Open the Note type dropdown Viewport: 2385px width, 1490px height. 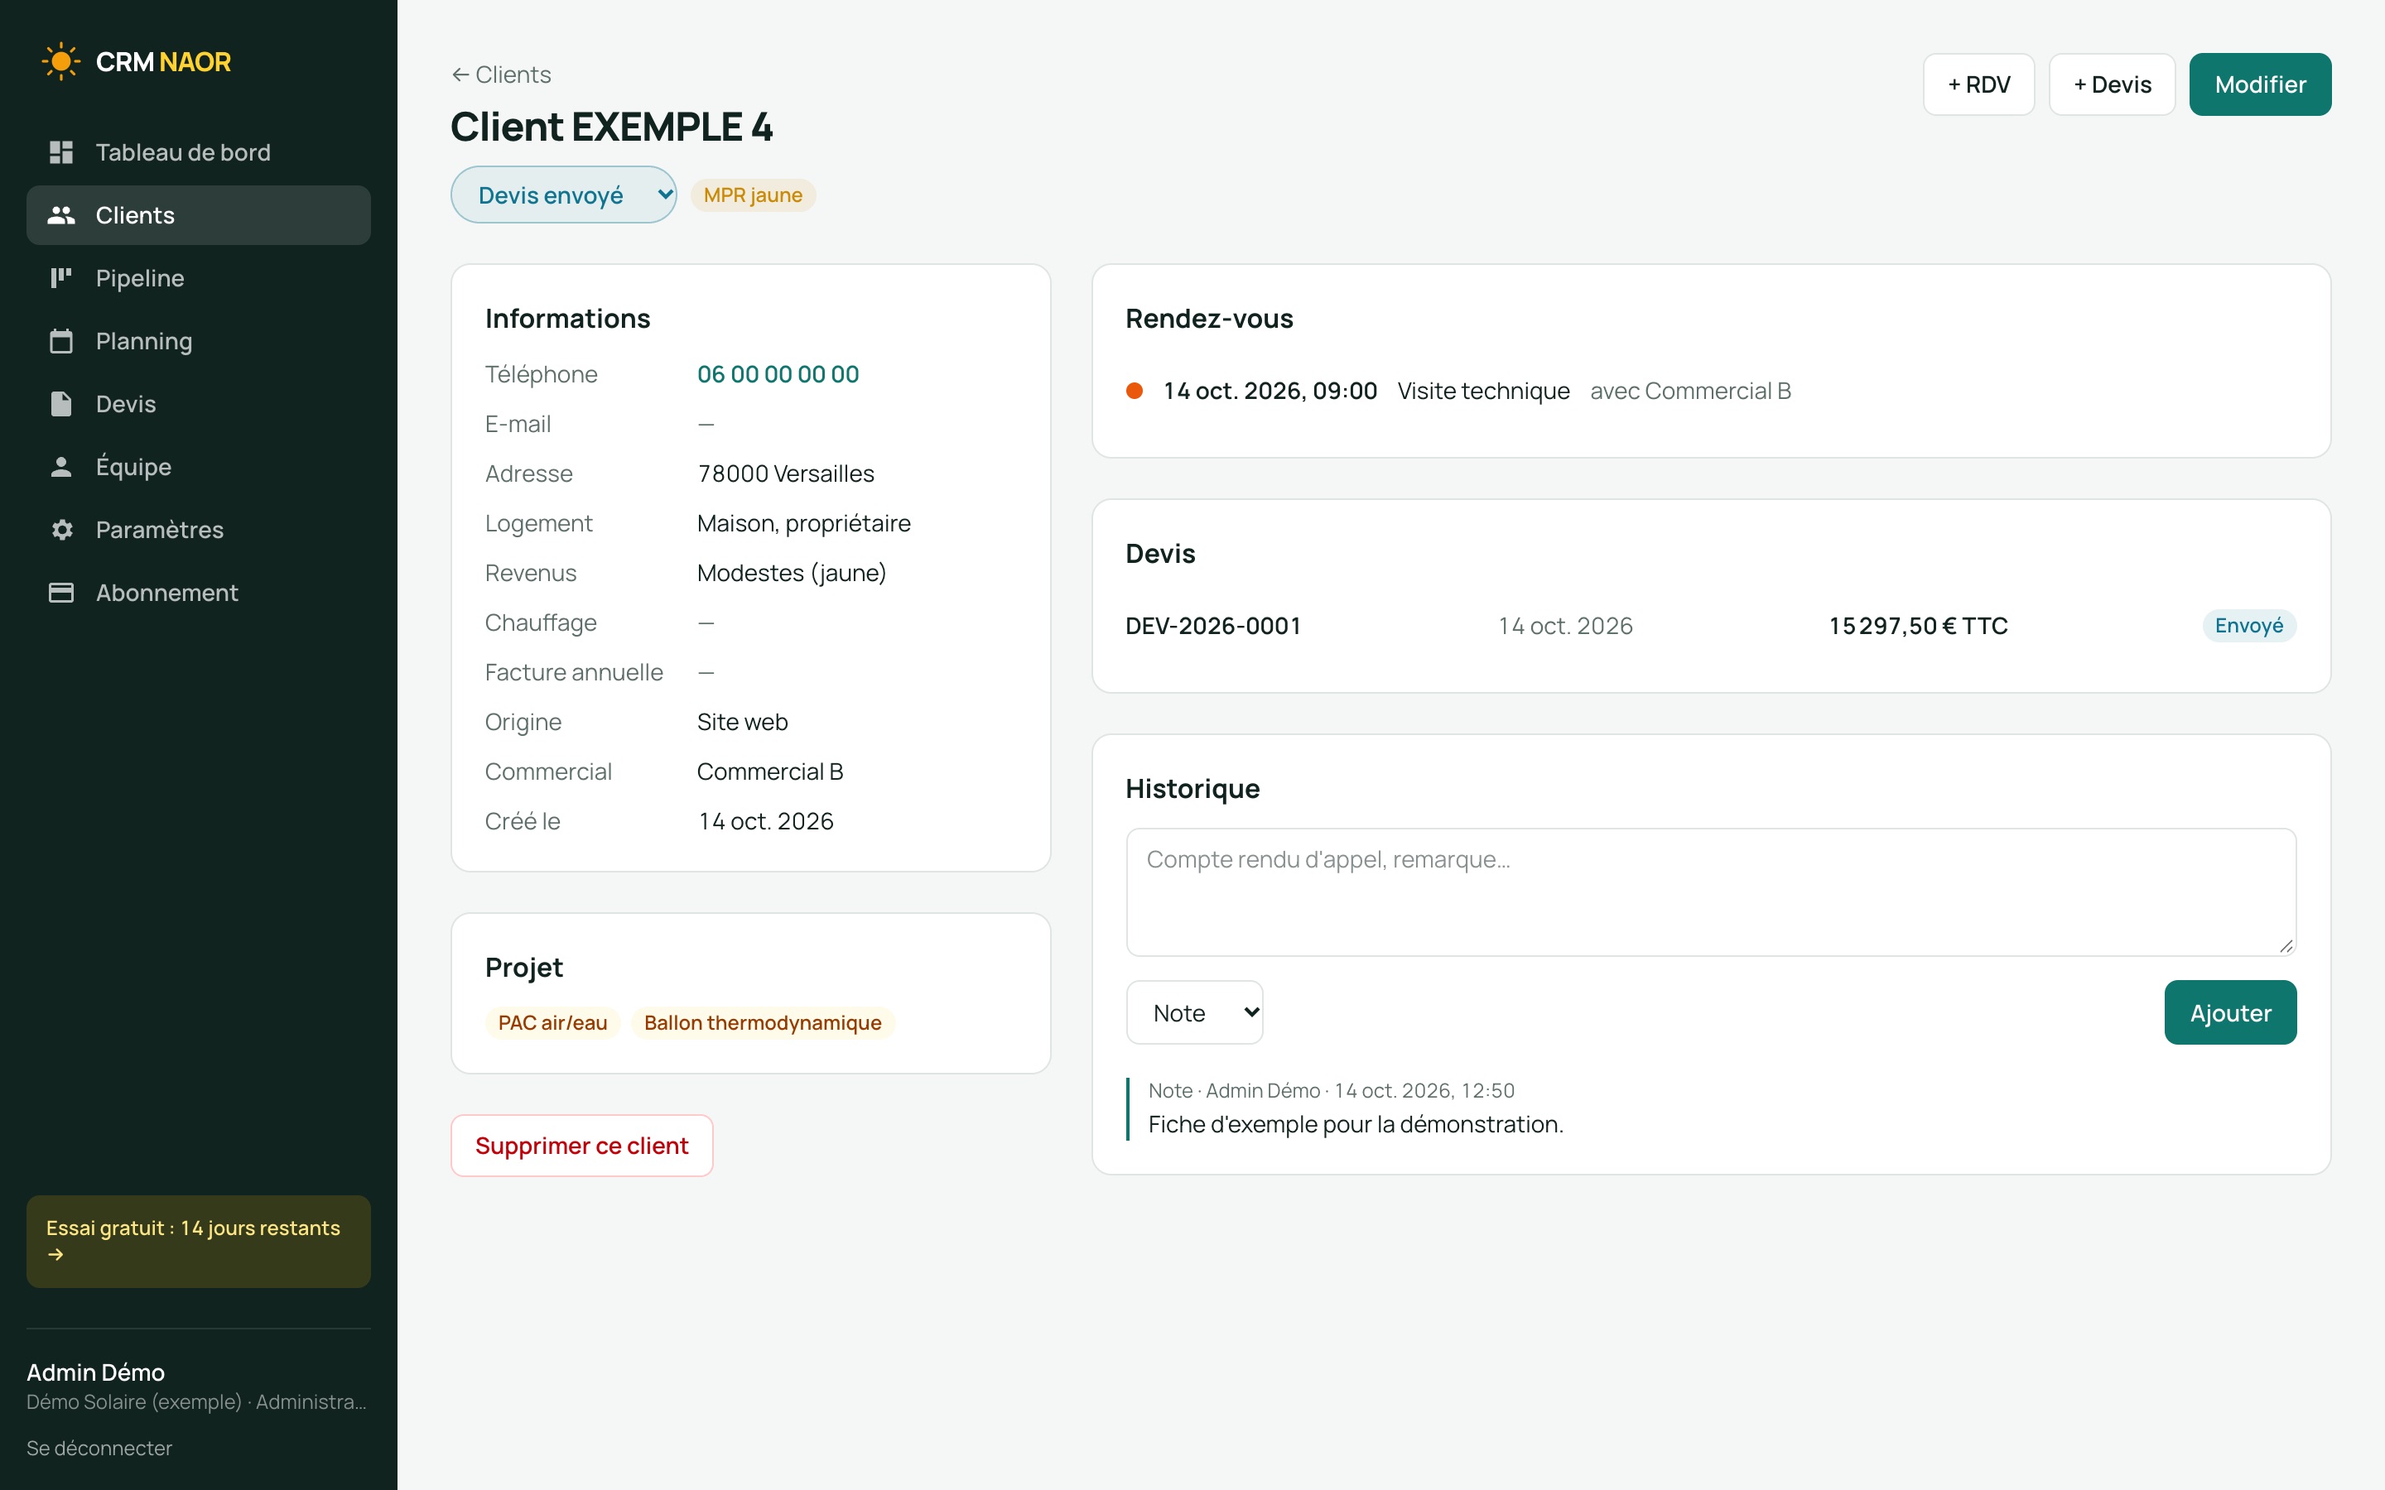pyautogui.click(x=1194, y=1012)
